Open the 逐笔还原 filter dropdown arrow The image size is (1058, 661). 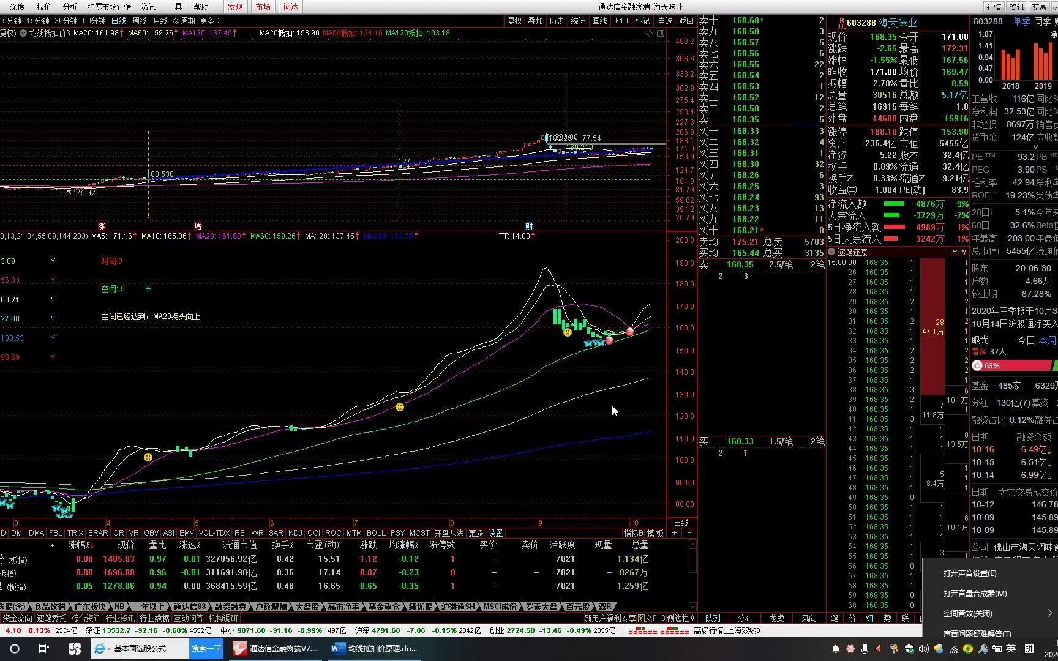(x=955, y=252)
